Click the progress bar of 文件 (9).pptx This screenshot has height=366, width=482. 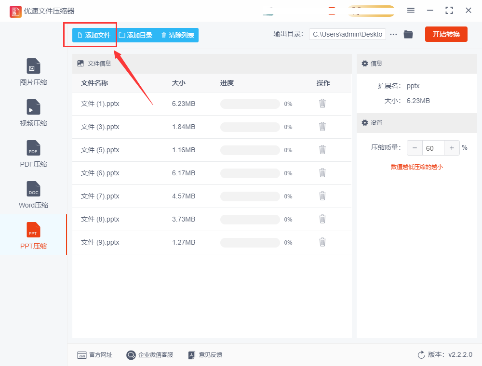pos(250,243)
